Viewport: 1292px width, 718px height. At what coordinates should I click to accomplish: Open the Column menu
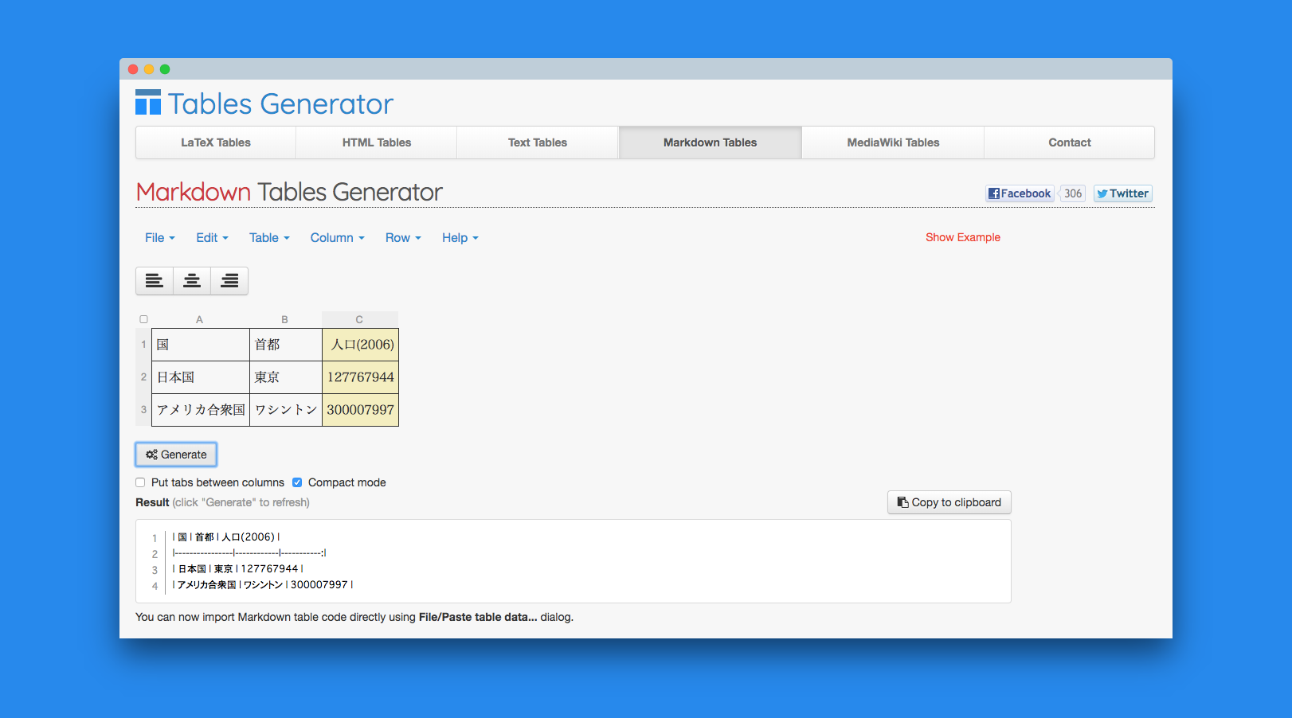tap(338, 237)
